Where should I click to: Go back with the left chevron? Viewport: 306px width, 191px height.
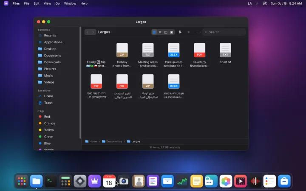[88, 32]
